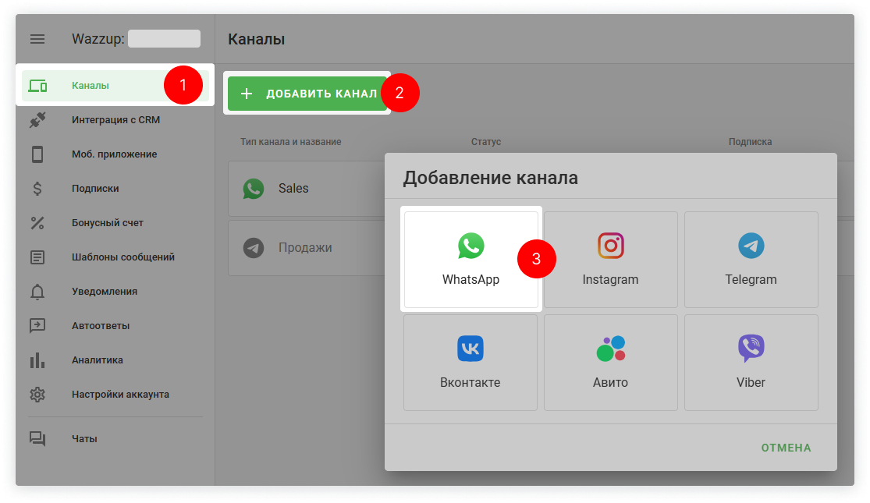Click the bell icon for Уведомления
Viewport: 870px width, 503px height.
pos(37,292)
